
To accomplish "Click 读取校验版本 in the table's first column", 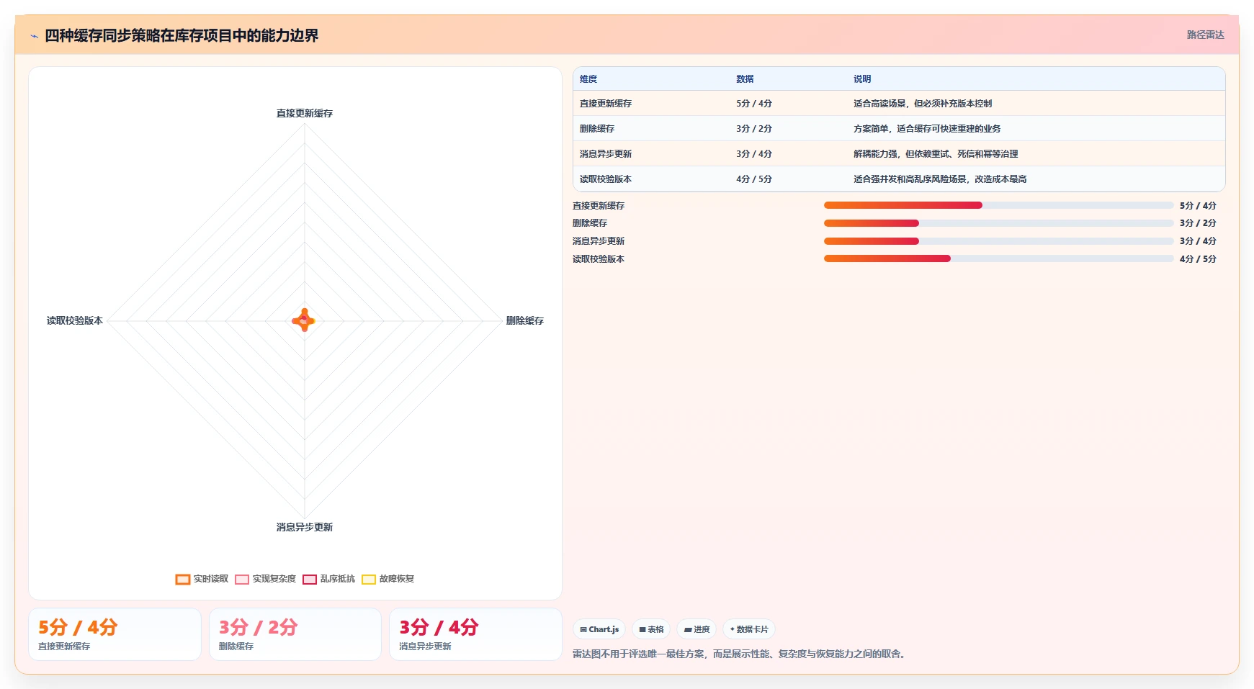I will tap(606, 179).
